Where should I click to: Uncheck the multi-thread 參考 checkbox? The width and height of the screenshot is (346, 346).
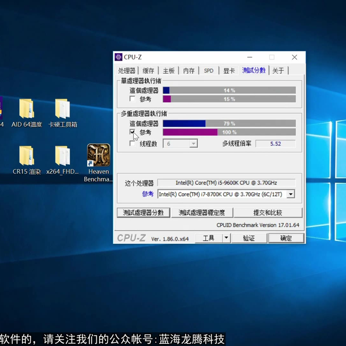click(133, 132)
